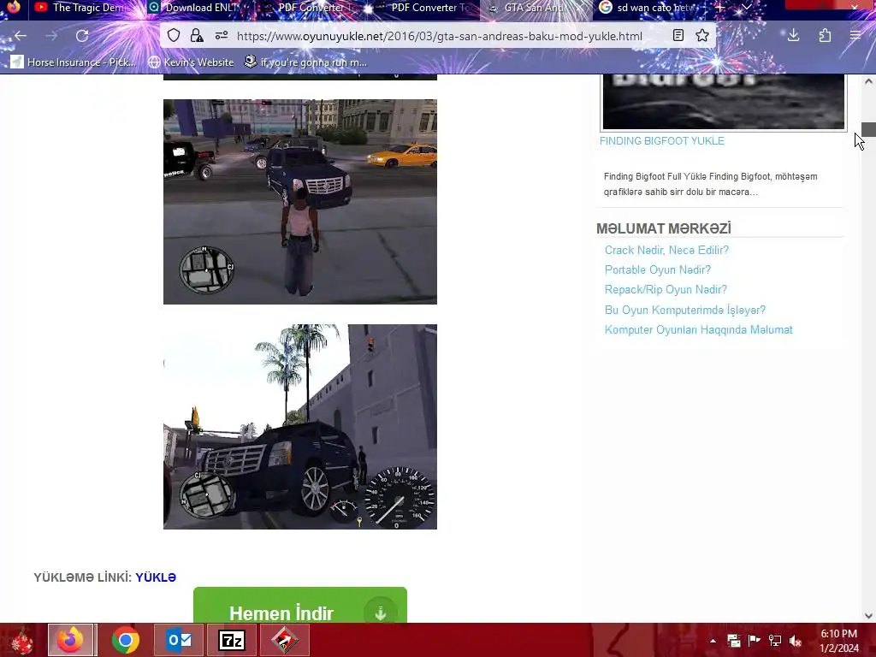This screenshot has width=876, height=657.
Task: Click the page scrollbar down arrow
Action: coord(868,616)
